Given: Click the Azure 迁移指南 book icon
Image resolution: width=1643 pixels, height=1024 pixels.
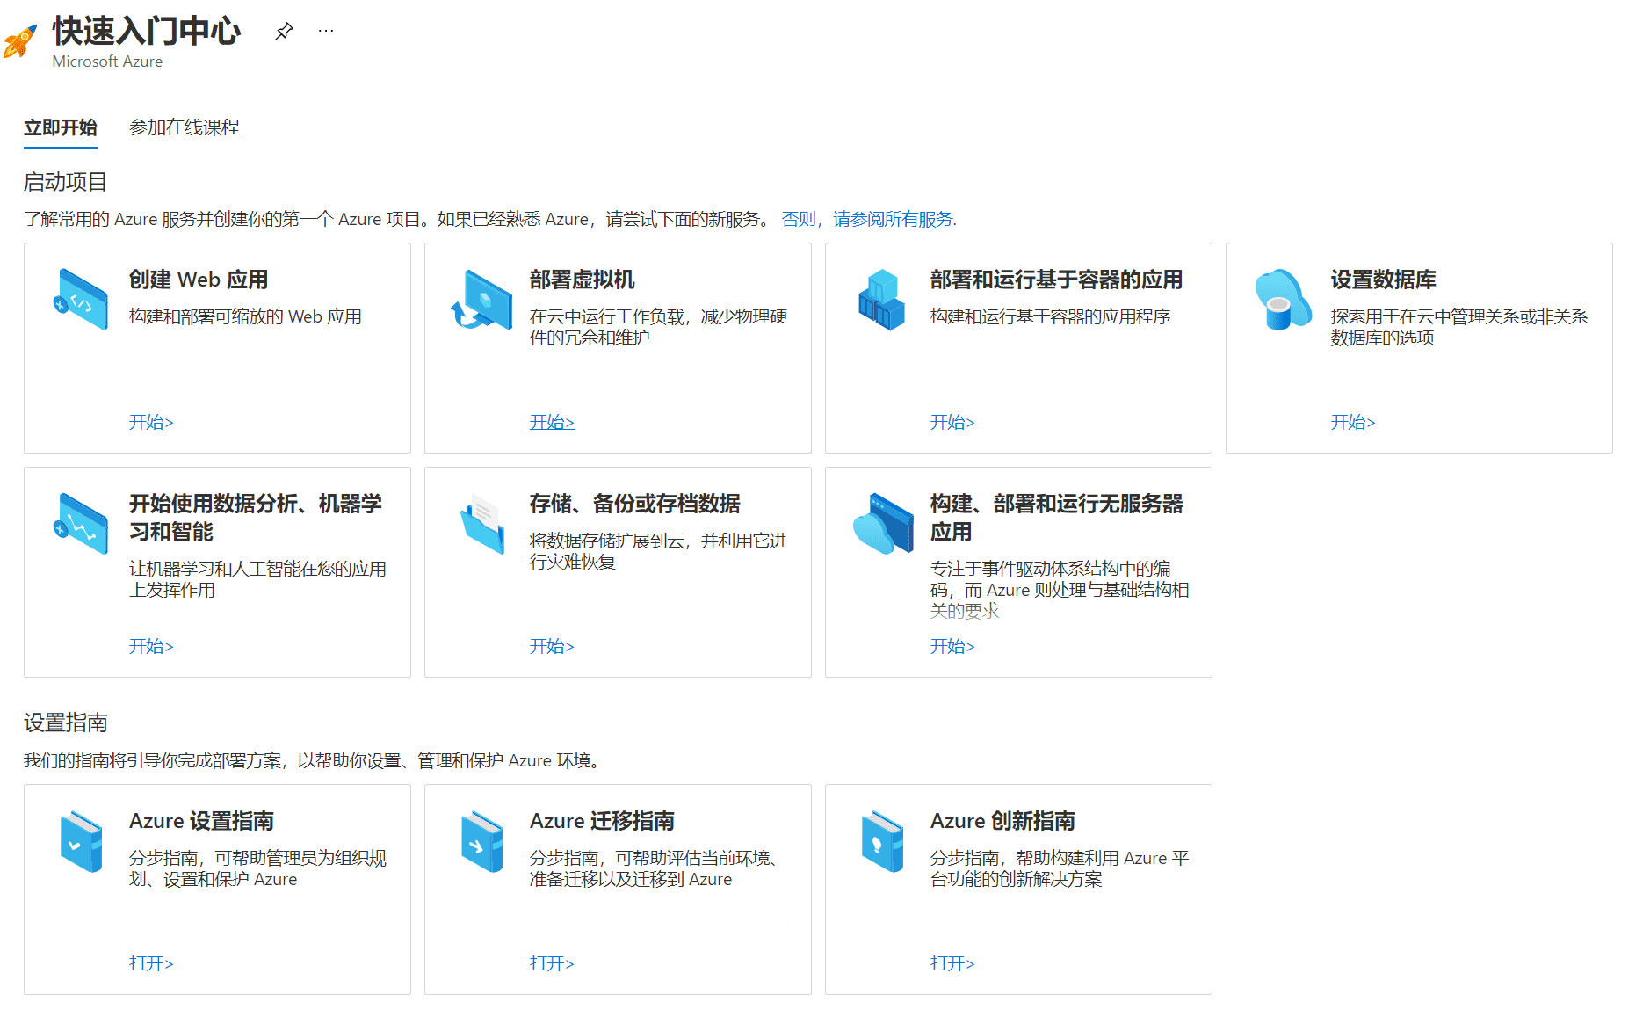Looking at the screenshot, I should 481,841.
